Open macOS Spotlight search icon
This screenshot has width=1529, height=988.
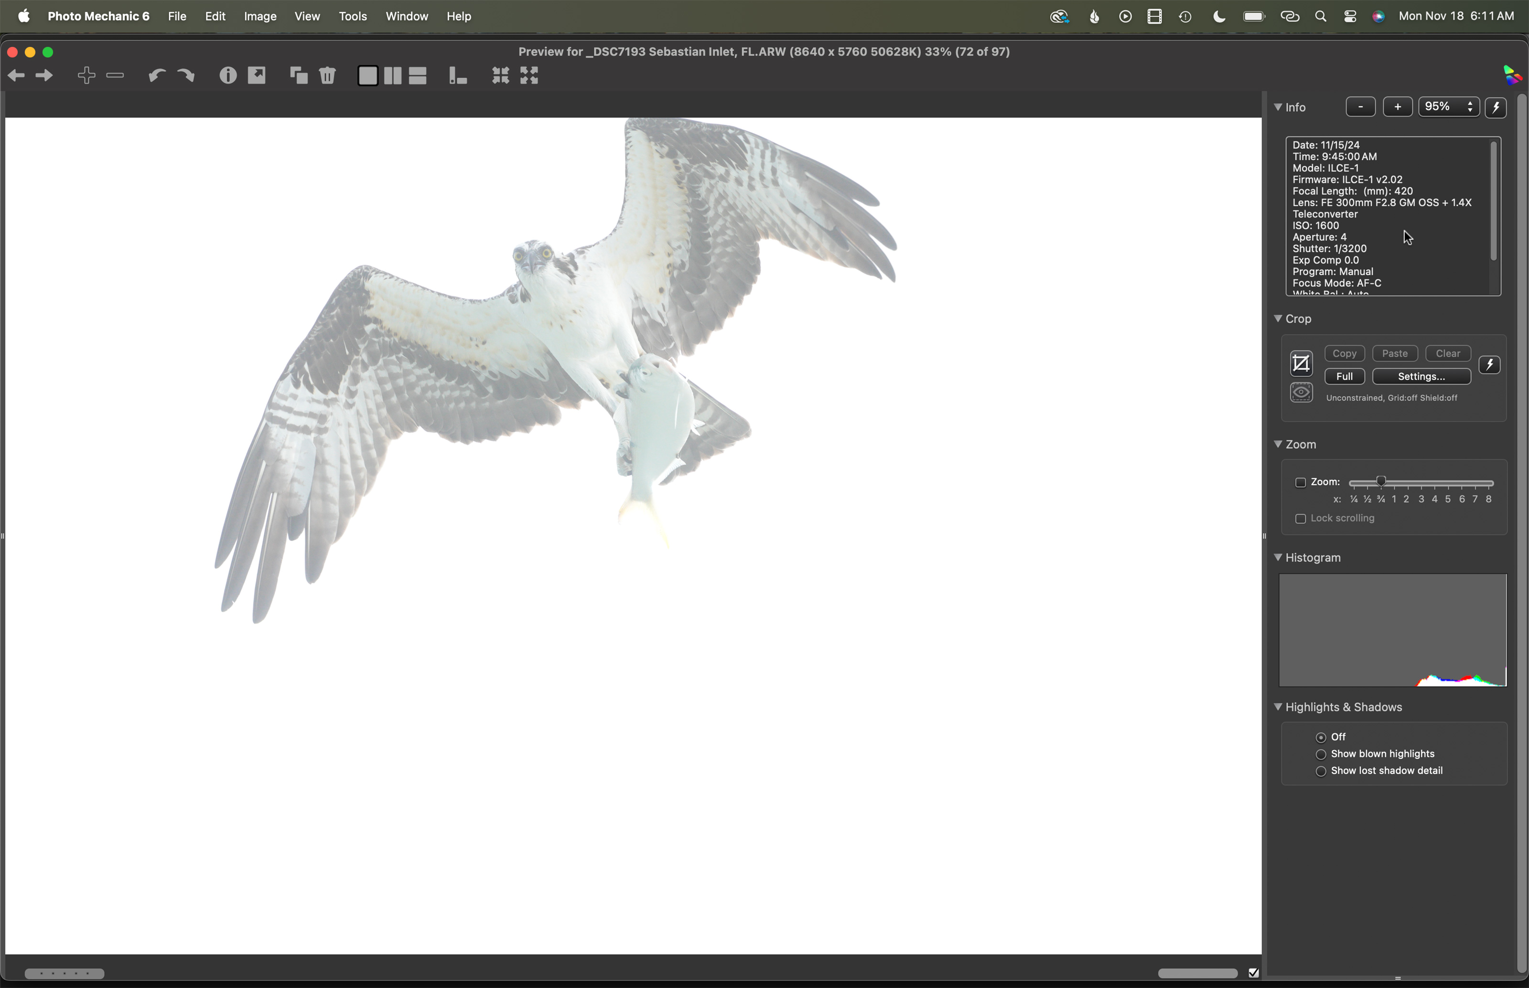click(x=1320, y=17)
